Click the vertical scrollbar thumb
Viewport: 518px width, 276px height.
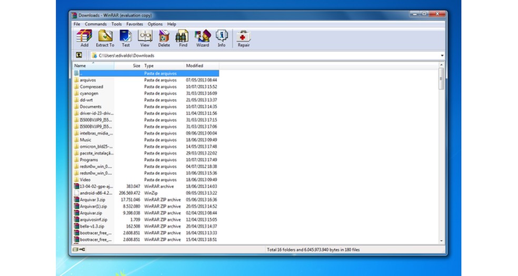point(441,78)
